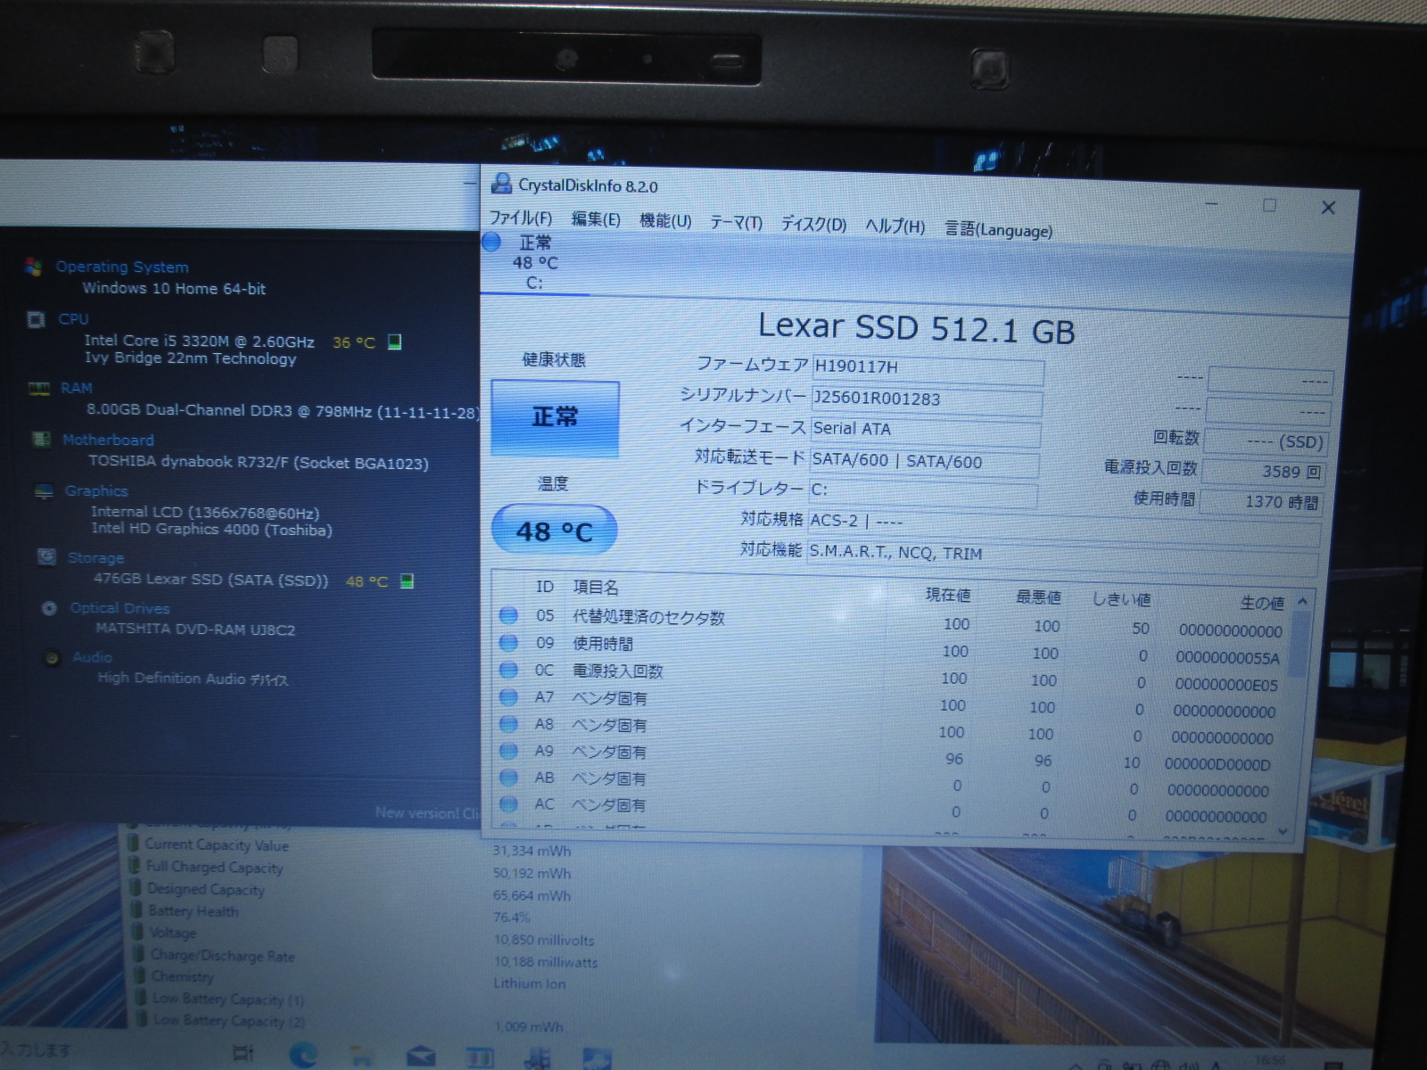Click the Optical Drives disc icon
Image resolution: width=1427 pixels, height=1070 pixels.
(50, 607)
